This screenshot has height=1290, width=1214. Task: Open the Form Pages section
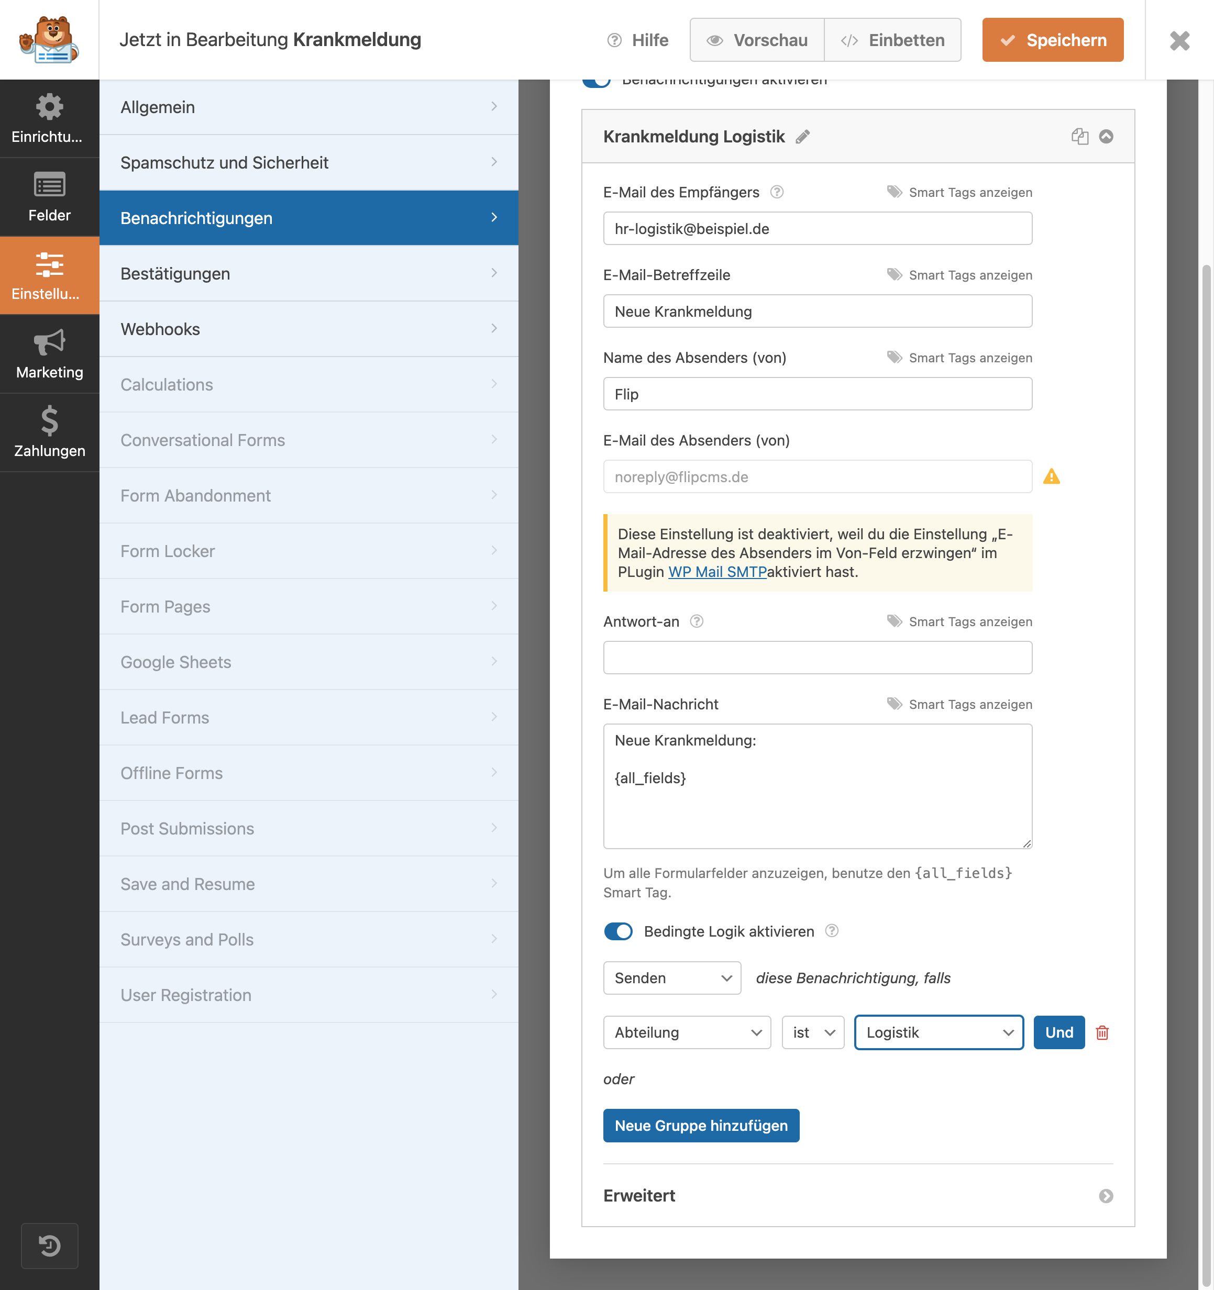[309, 606]
